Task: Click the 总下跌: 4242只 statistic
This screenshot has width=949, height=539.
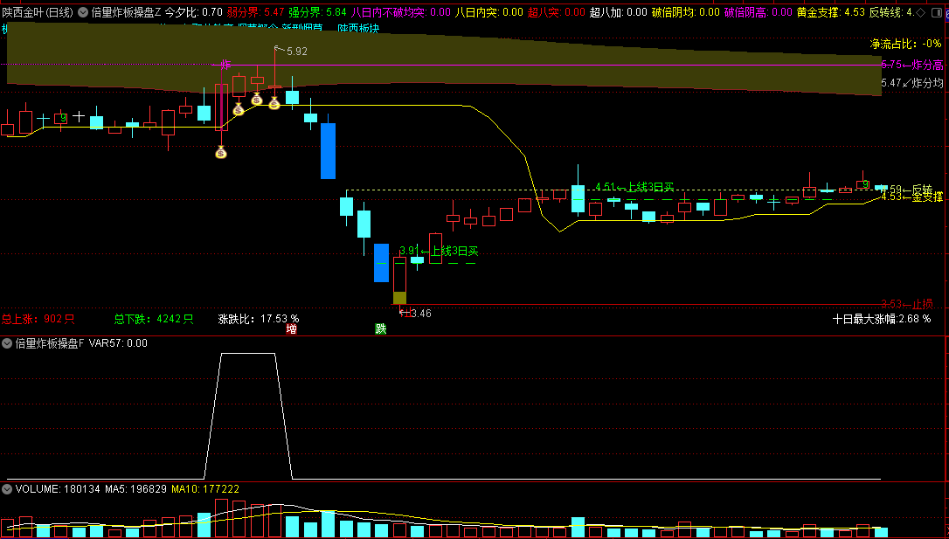Action: (154, 319)
